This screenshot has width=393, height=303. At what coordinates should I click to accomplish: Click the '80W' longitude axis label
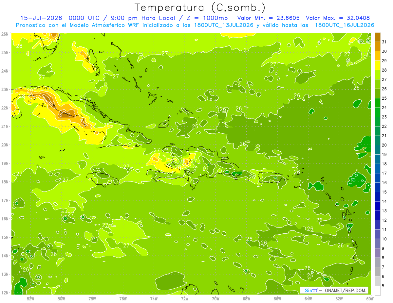(x=61, y=299)
